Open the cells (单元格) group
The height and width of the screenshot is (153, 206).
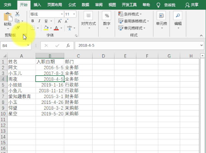click(162, 20)
